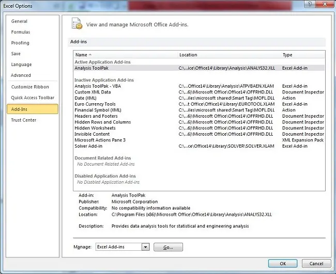Select the Analysis ToolPak add-in row
The image size is (336, 274).
click(x=199, y=68)
